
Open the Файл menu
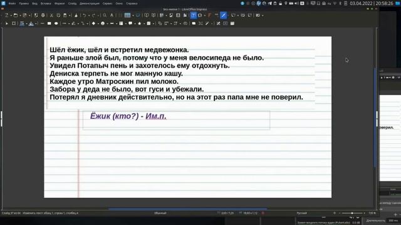[12, 4]
